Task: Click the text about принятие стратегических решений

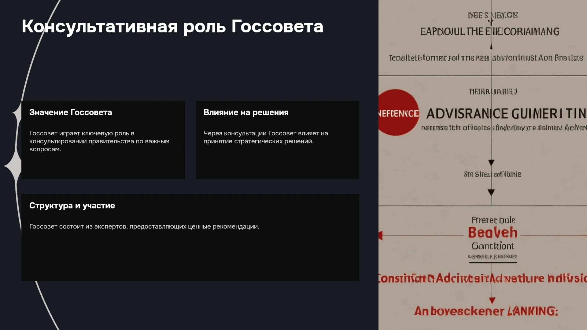Action: click(x=266, y=137)
